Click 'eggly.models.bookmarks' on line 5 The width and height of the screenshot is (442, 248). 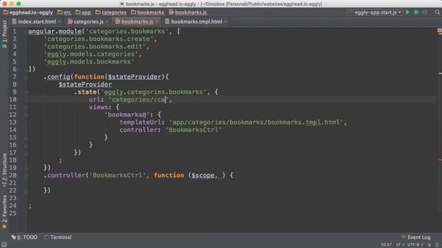[x=89, y=61]
